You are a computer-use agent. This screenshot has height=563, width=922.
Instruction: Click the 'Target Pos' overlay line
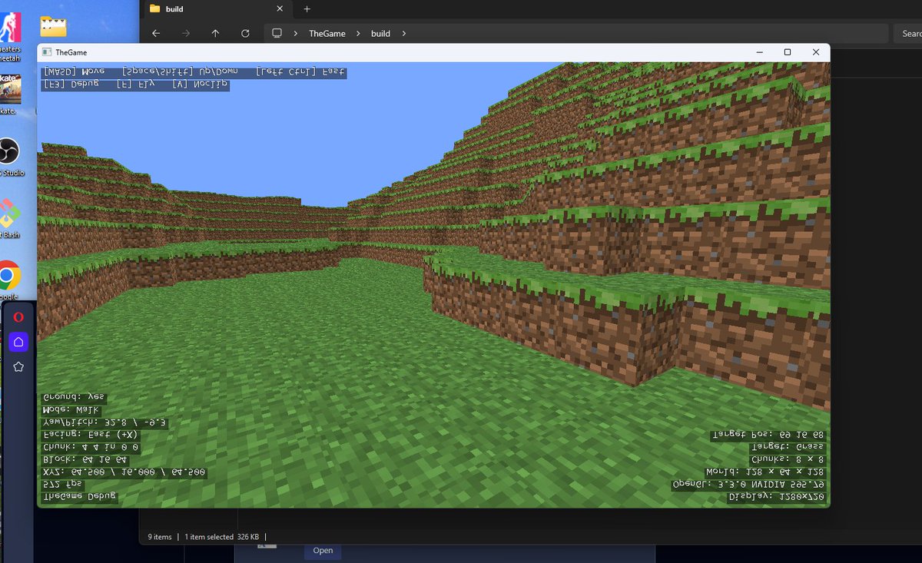pos(768,435)
